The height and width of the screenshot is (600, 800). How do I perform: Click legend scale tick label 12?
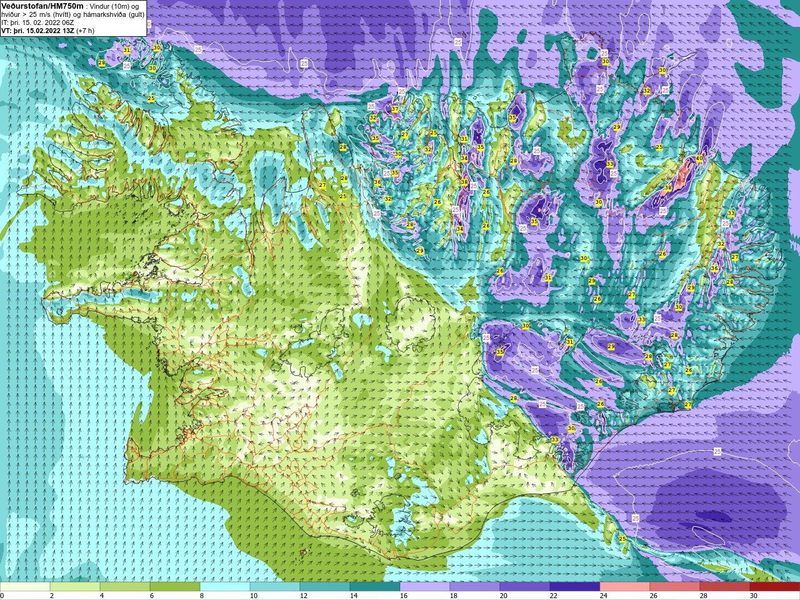(304, 596)
